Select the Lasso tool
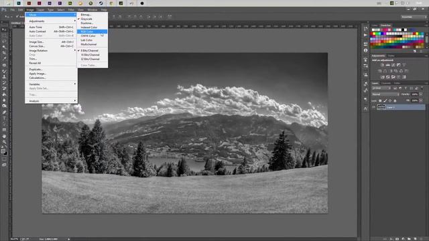Image resolution: width=429 pixels, height=241 pixels. tap(4, 42)
